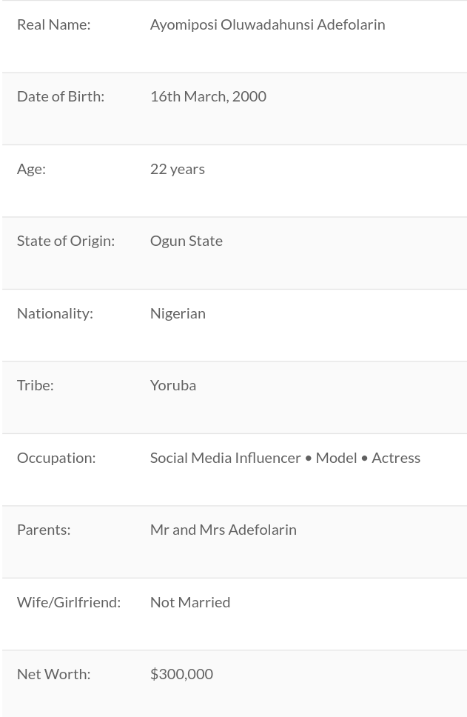Click the Nigerian value
The height and width of the screenshot is (717, 467).
coord(178,313)
